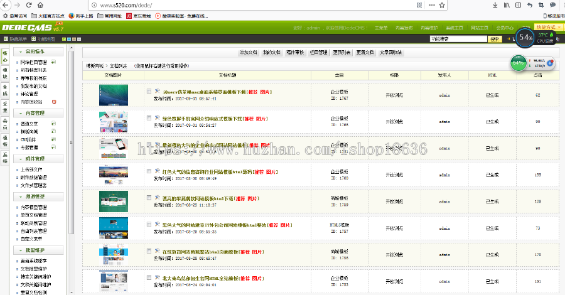Open the 网站主页 top menu link
This screenshot has height=295, width=565.
(x=480, y=28)
